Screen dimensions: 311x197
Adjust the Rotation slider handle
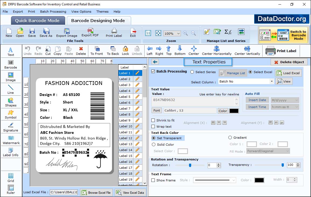click(x=190, y=165)
